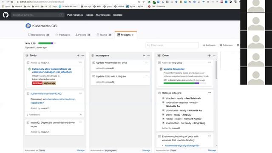Click browser back arrow
272x153 pixels.
(3, 2)
